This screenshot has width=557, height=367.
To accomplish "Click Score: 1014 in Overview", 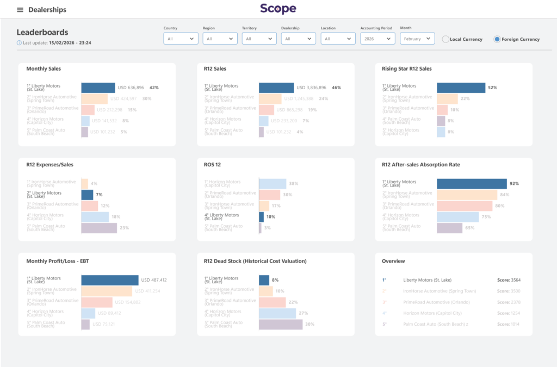I will pyautogui.click(x=508, y=325).
